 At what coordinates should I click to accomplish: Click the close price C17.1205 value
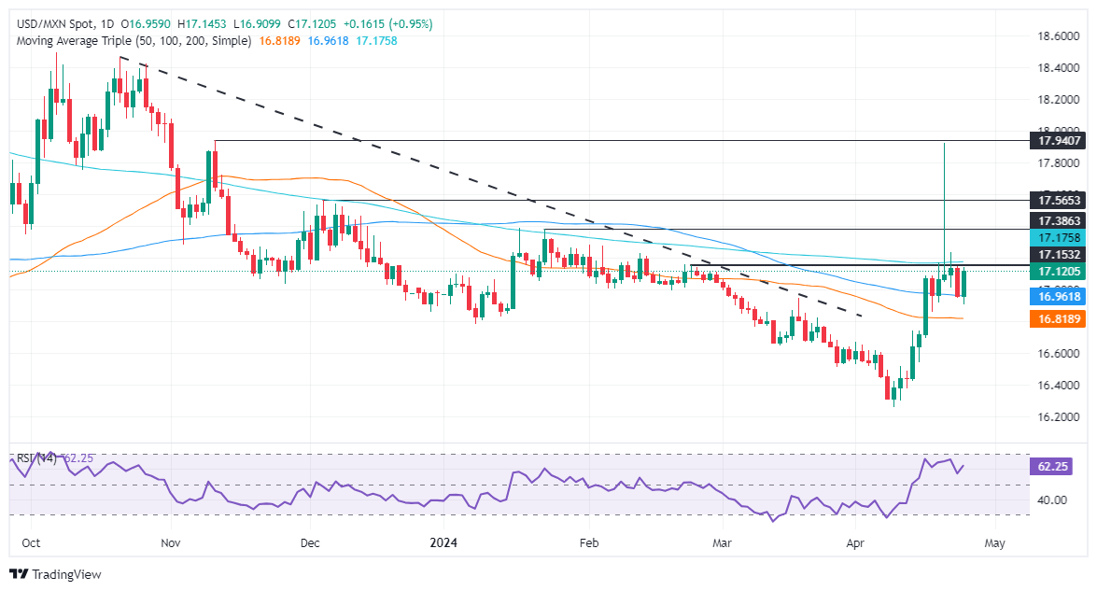311,23
